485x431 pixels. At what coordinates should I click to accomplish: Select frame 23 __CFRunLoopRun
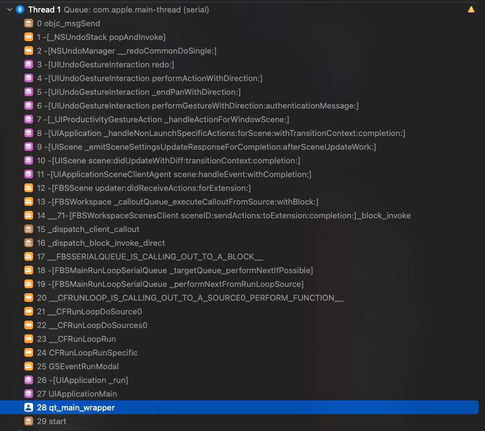(76, 339)
